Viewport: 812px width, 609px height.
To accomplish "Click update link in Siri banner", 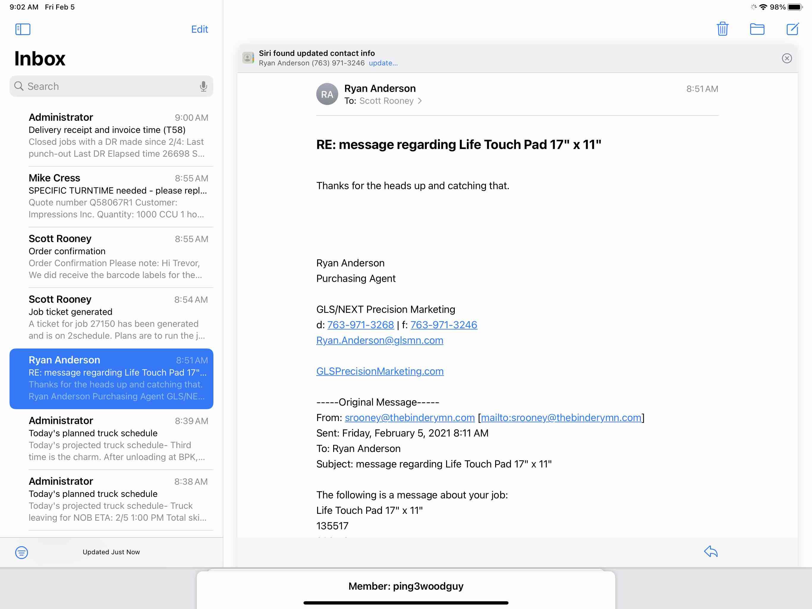I will pos(383,63).
